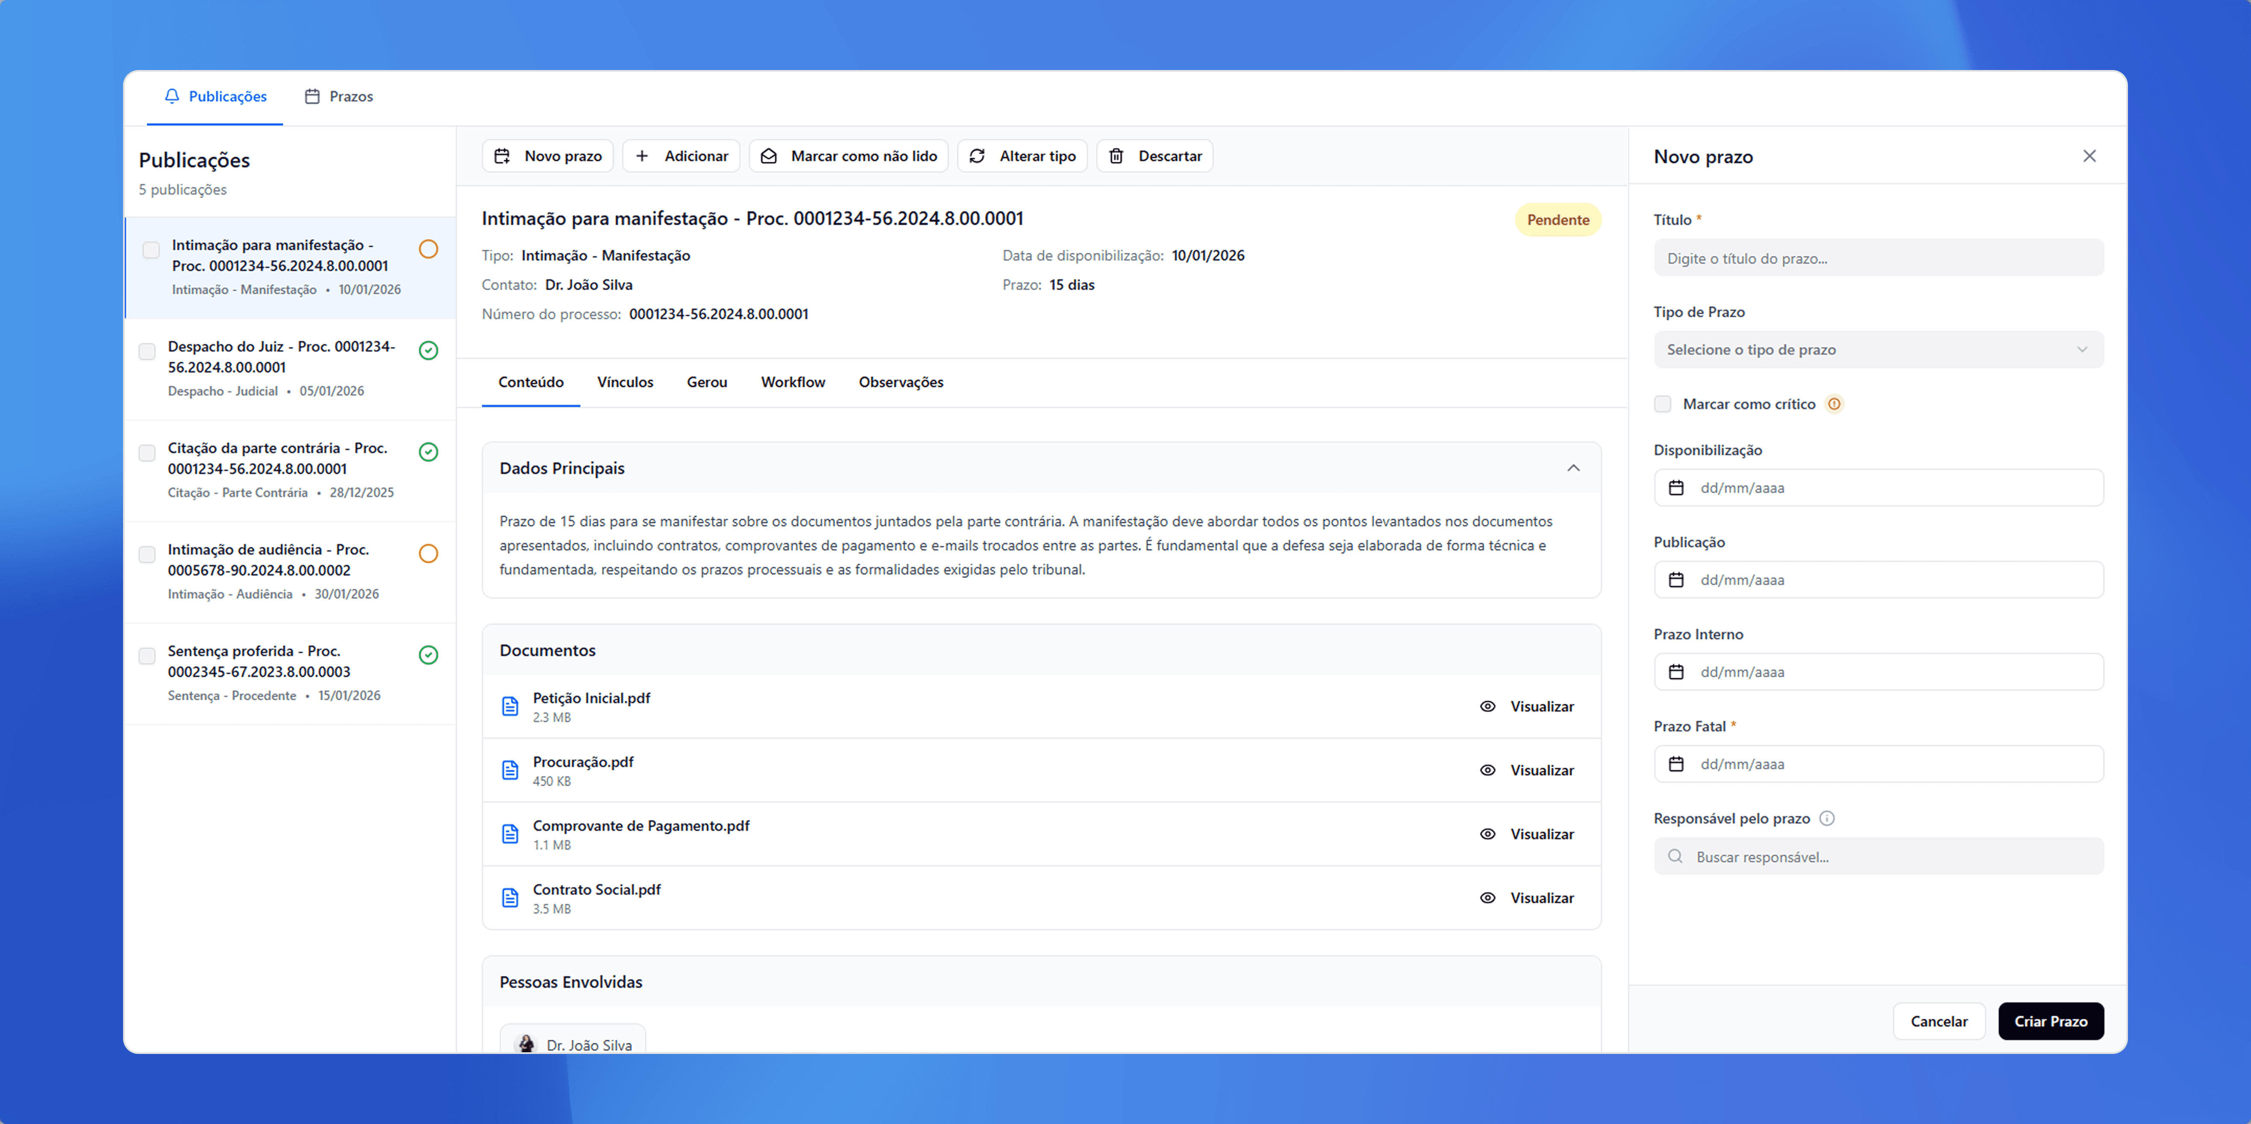Click the orange pending circle on Intimação para manifestação
The image size is (2251, 1124).
coord(428,249)
